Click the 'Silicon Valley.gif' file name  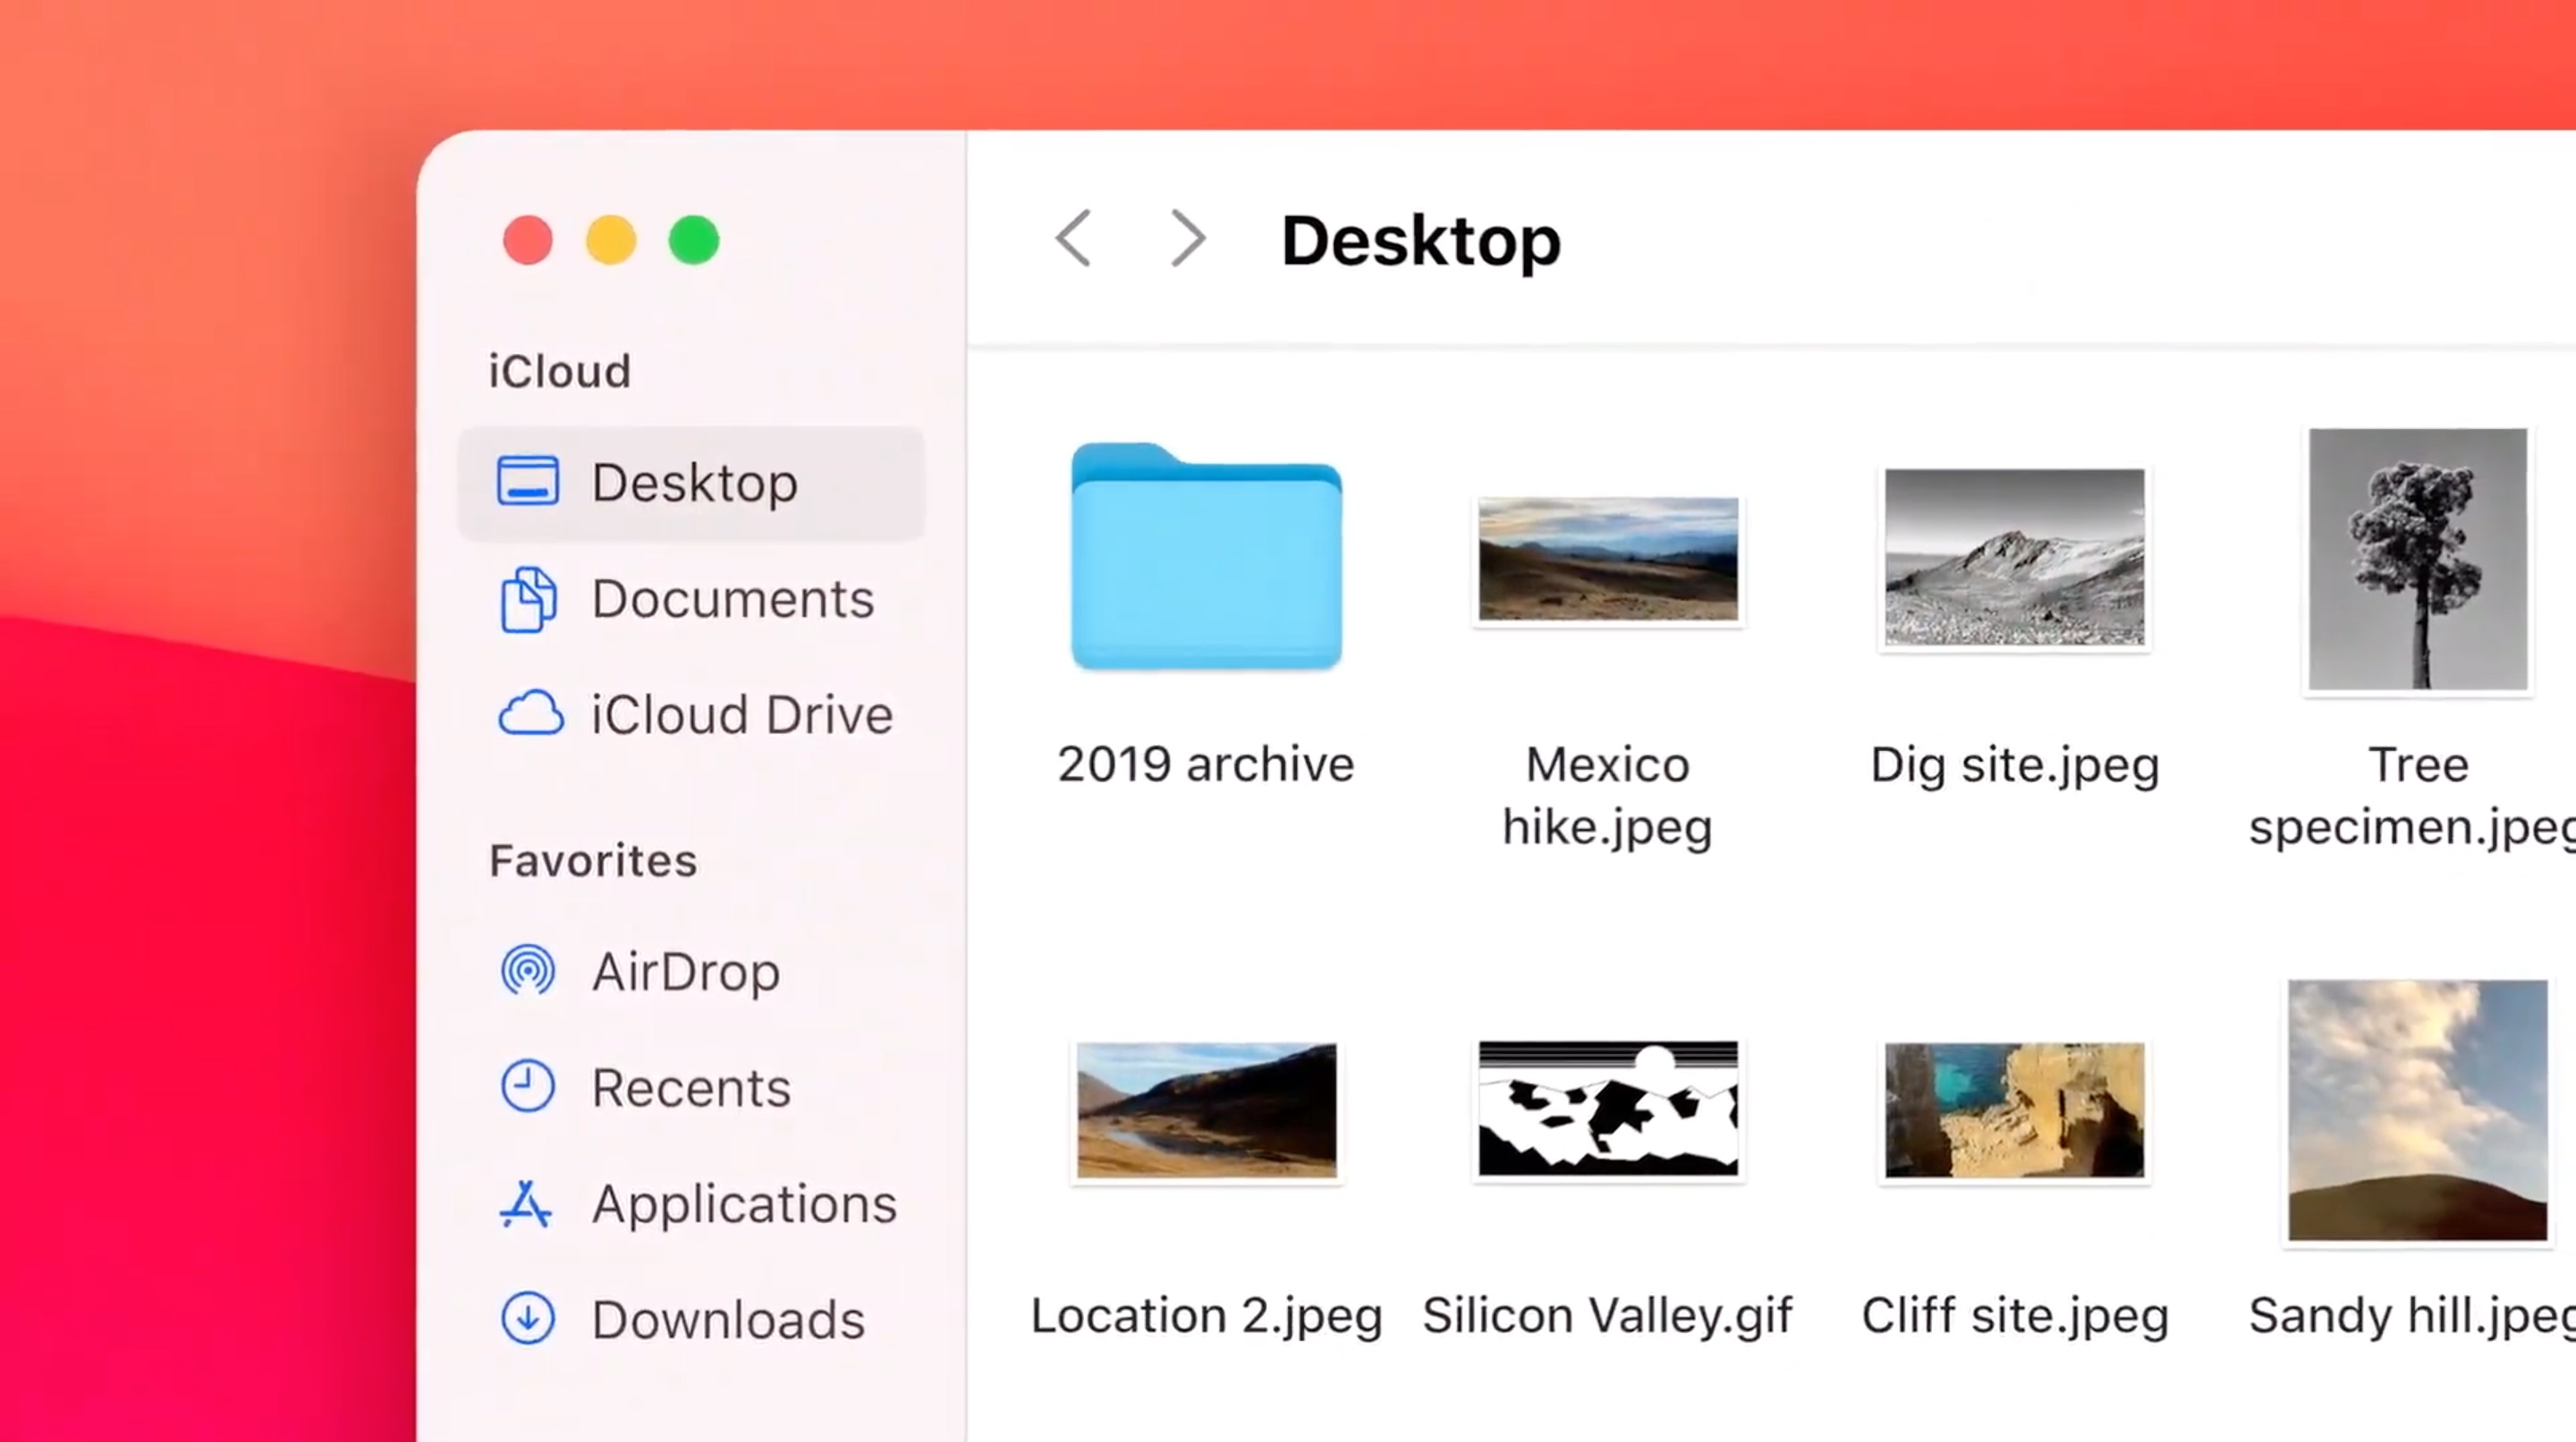pos(1608,1316)
